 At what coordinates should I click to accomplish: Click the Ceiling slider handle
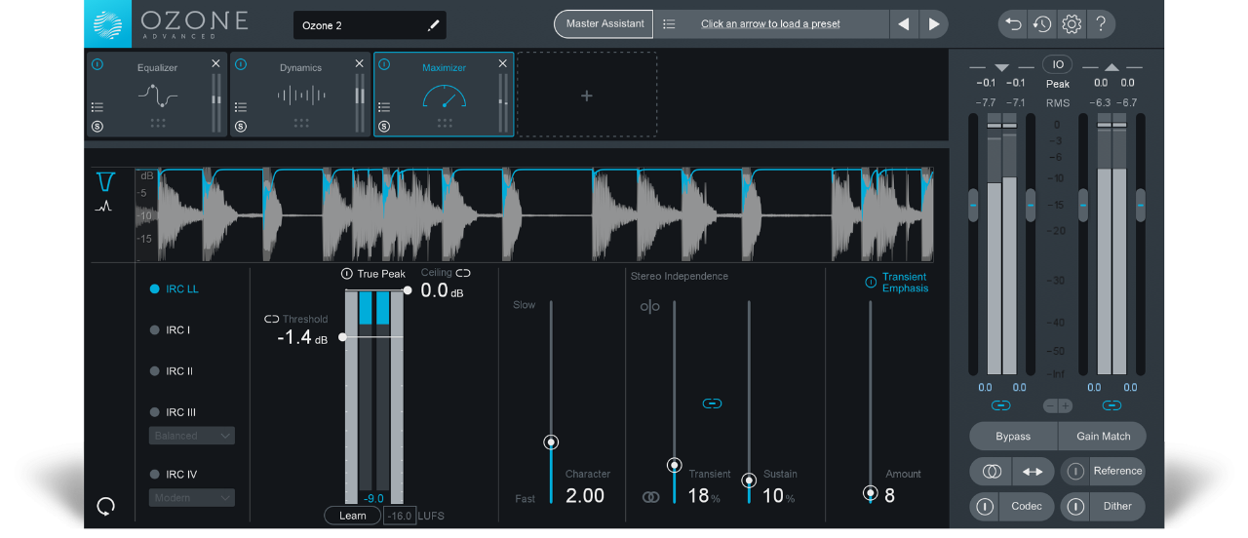408,290
